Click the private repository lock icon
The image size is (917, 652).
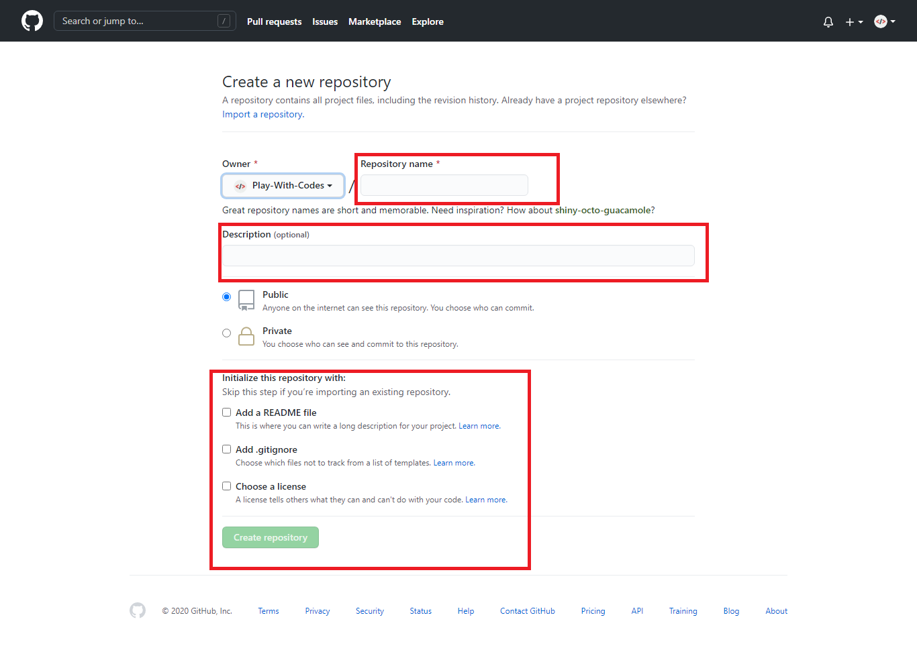[x=246, y=336]
